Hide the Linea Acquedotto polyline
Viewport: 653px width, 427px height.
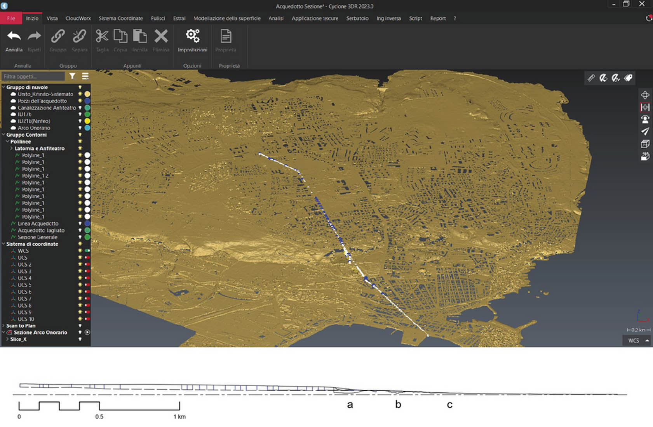[80, 224]
